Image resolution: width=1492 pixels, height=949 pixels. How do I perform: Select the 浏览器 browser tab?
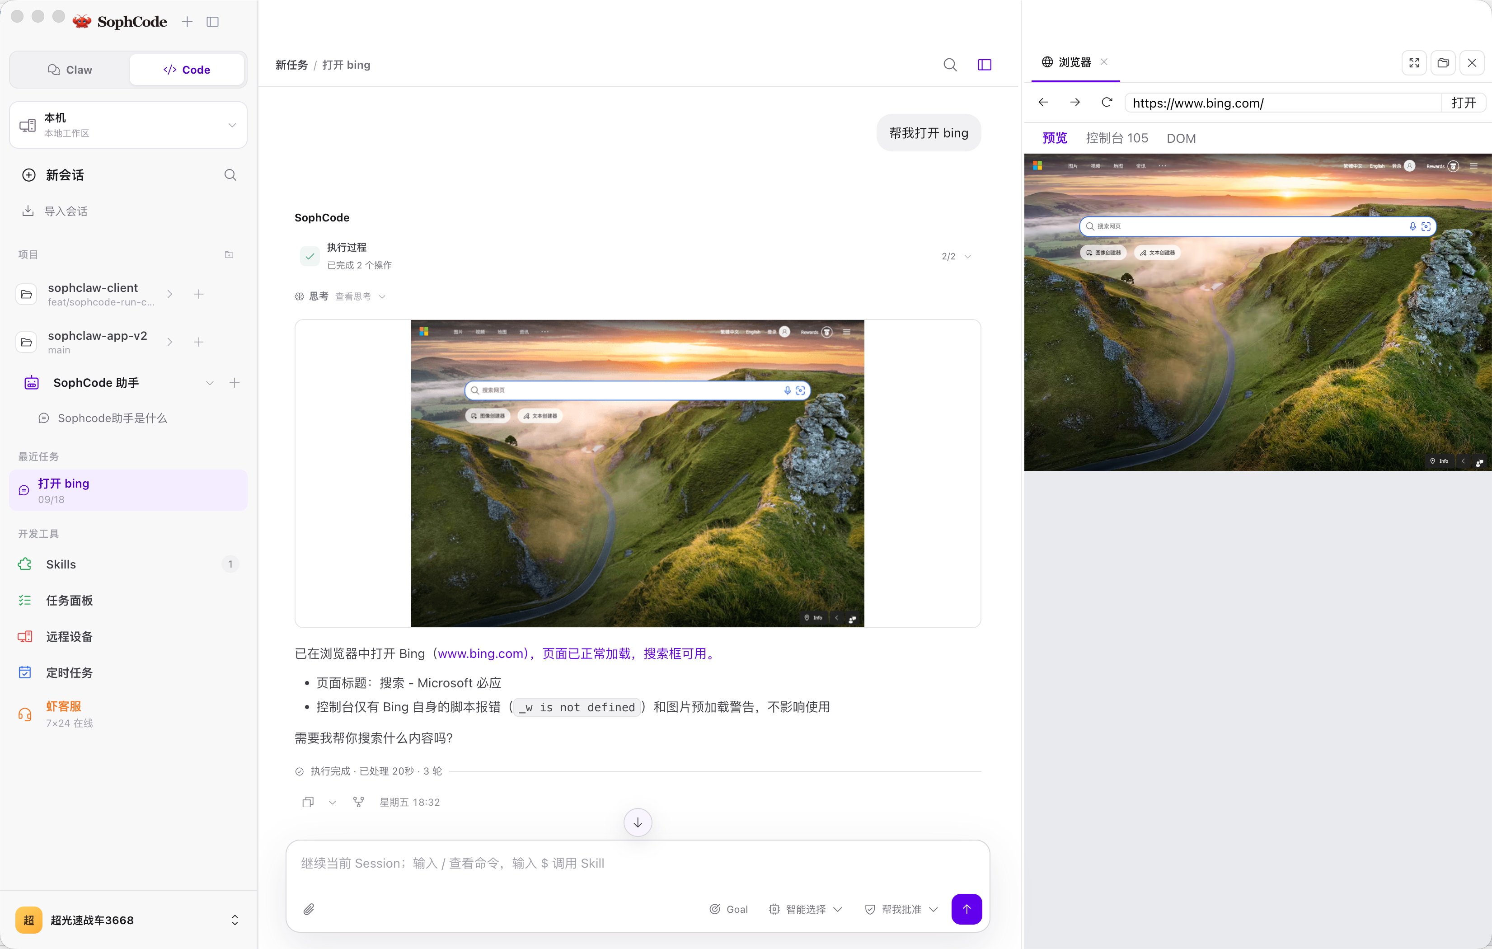[x=1066, y=62]
